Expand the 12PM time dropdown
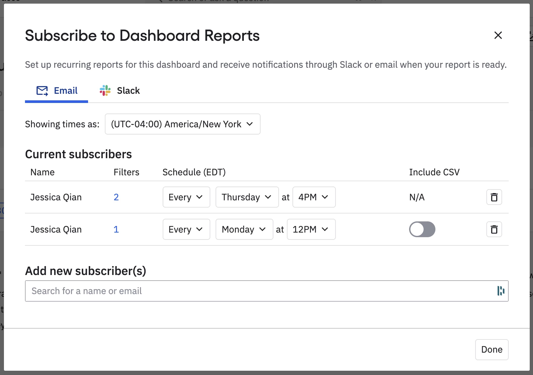Image resolution: width=533 pixels, height=375 pixels. pos(311,229)
